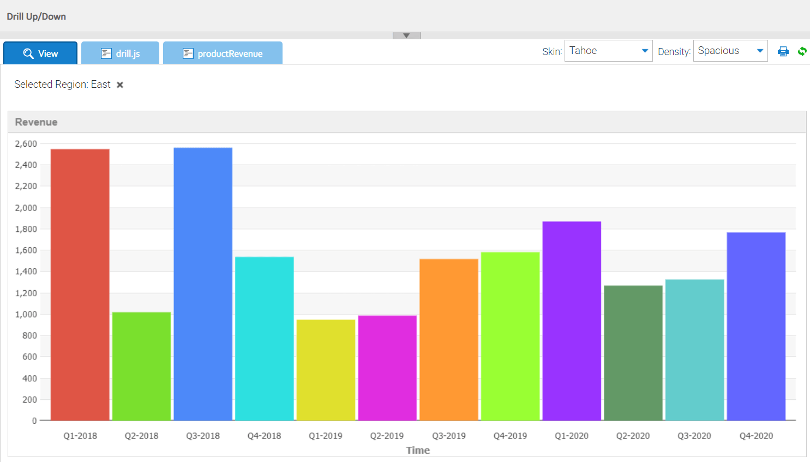Viewport: 810px width, 462px height.
Task: Print the Revenue chart
Action: (x=783, y=51)
